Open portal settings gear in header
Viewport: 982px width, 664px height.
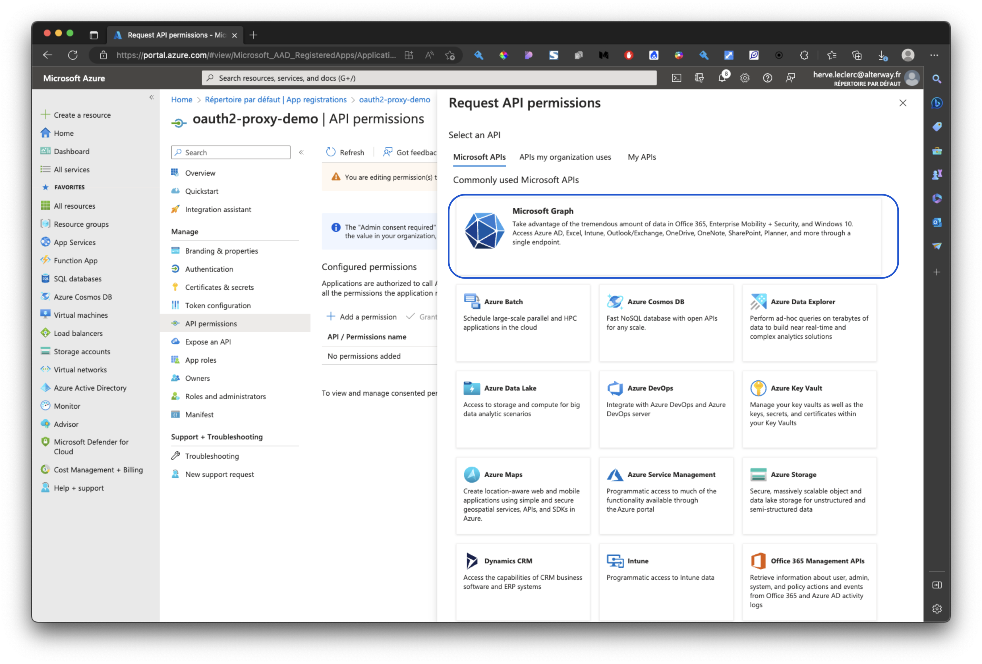point(745,78)
